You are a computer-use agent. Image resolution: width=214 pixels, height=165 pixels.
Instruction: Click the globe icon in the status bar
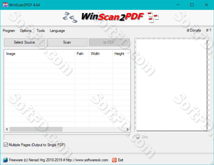click(6, 160)
